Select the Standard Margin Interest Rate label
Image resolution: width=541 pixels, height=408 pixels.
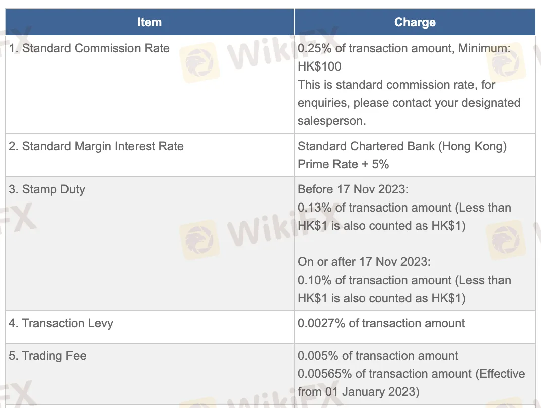click(96, 146)
